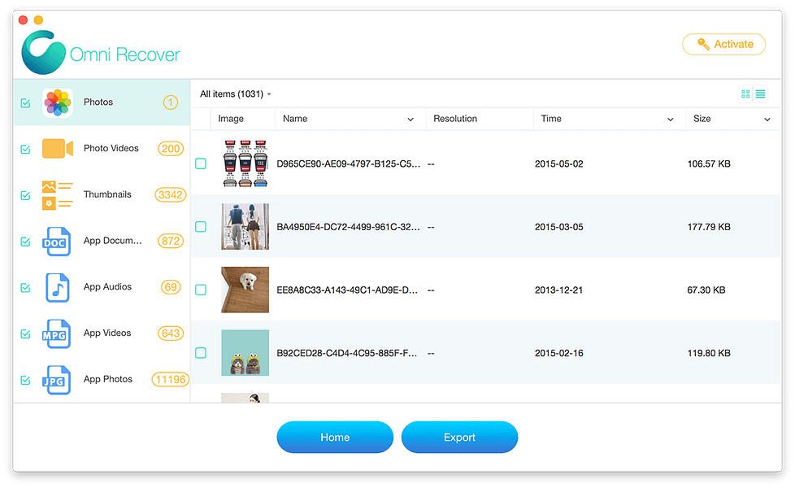The width and height of the screenshot is (795, 488).
Task: Click the Activate button
Action: tap(724, 44)
